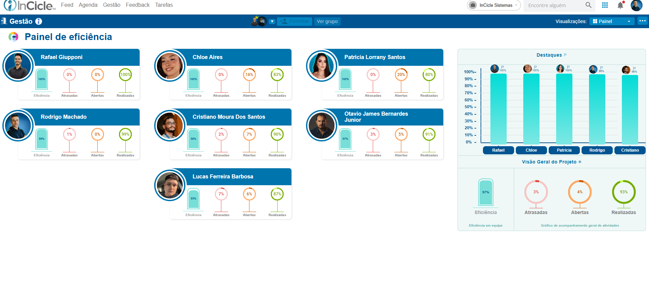Open the apps grid icon
This screenshot has width=649, height=289.
[x=605, y=5]
